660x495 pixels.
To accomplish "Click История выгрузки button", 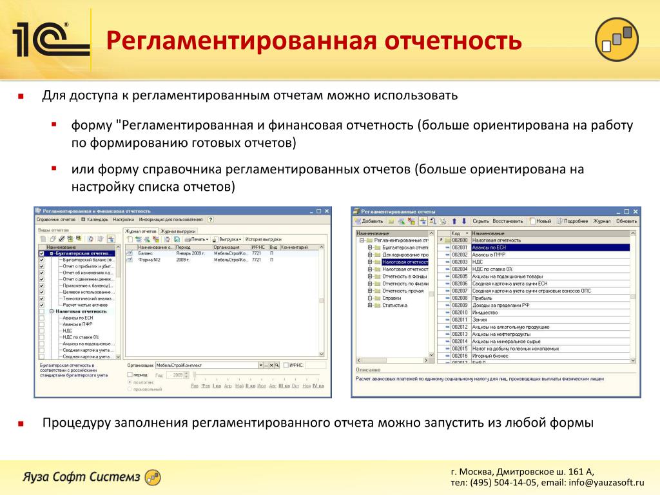I will (x=264, y=239).
